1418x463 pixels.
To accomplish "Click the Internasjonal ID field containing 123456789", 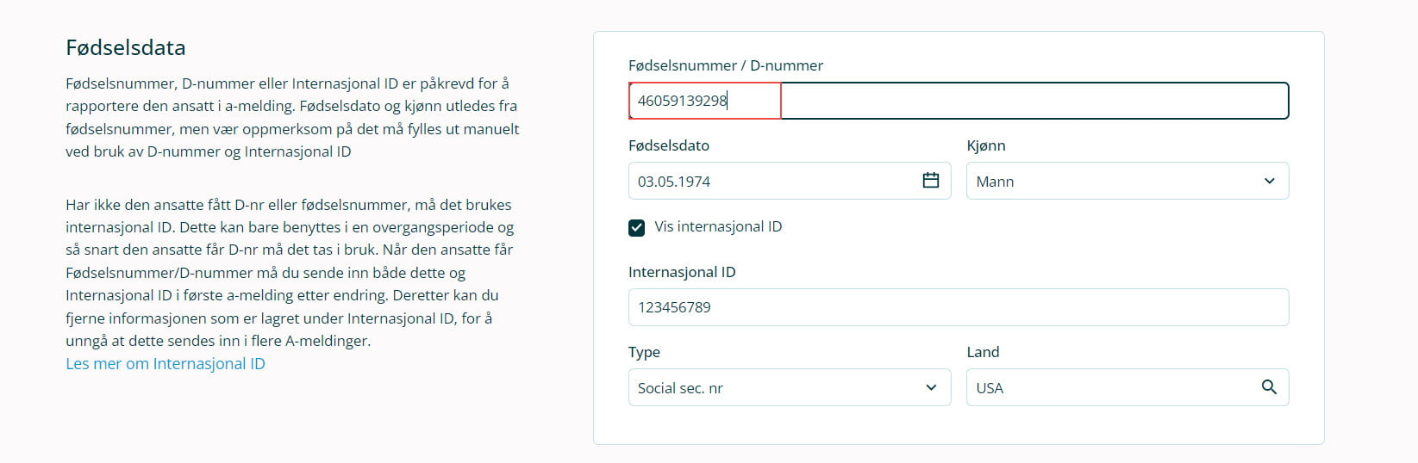I will pyautogui.click(x=958, y=307).
